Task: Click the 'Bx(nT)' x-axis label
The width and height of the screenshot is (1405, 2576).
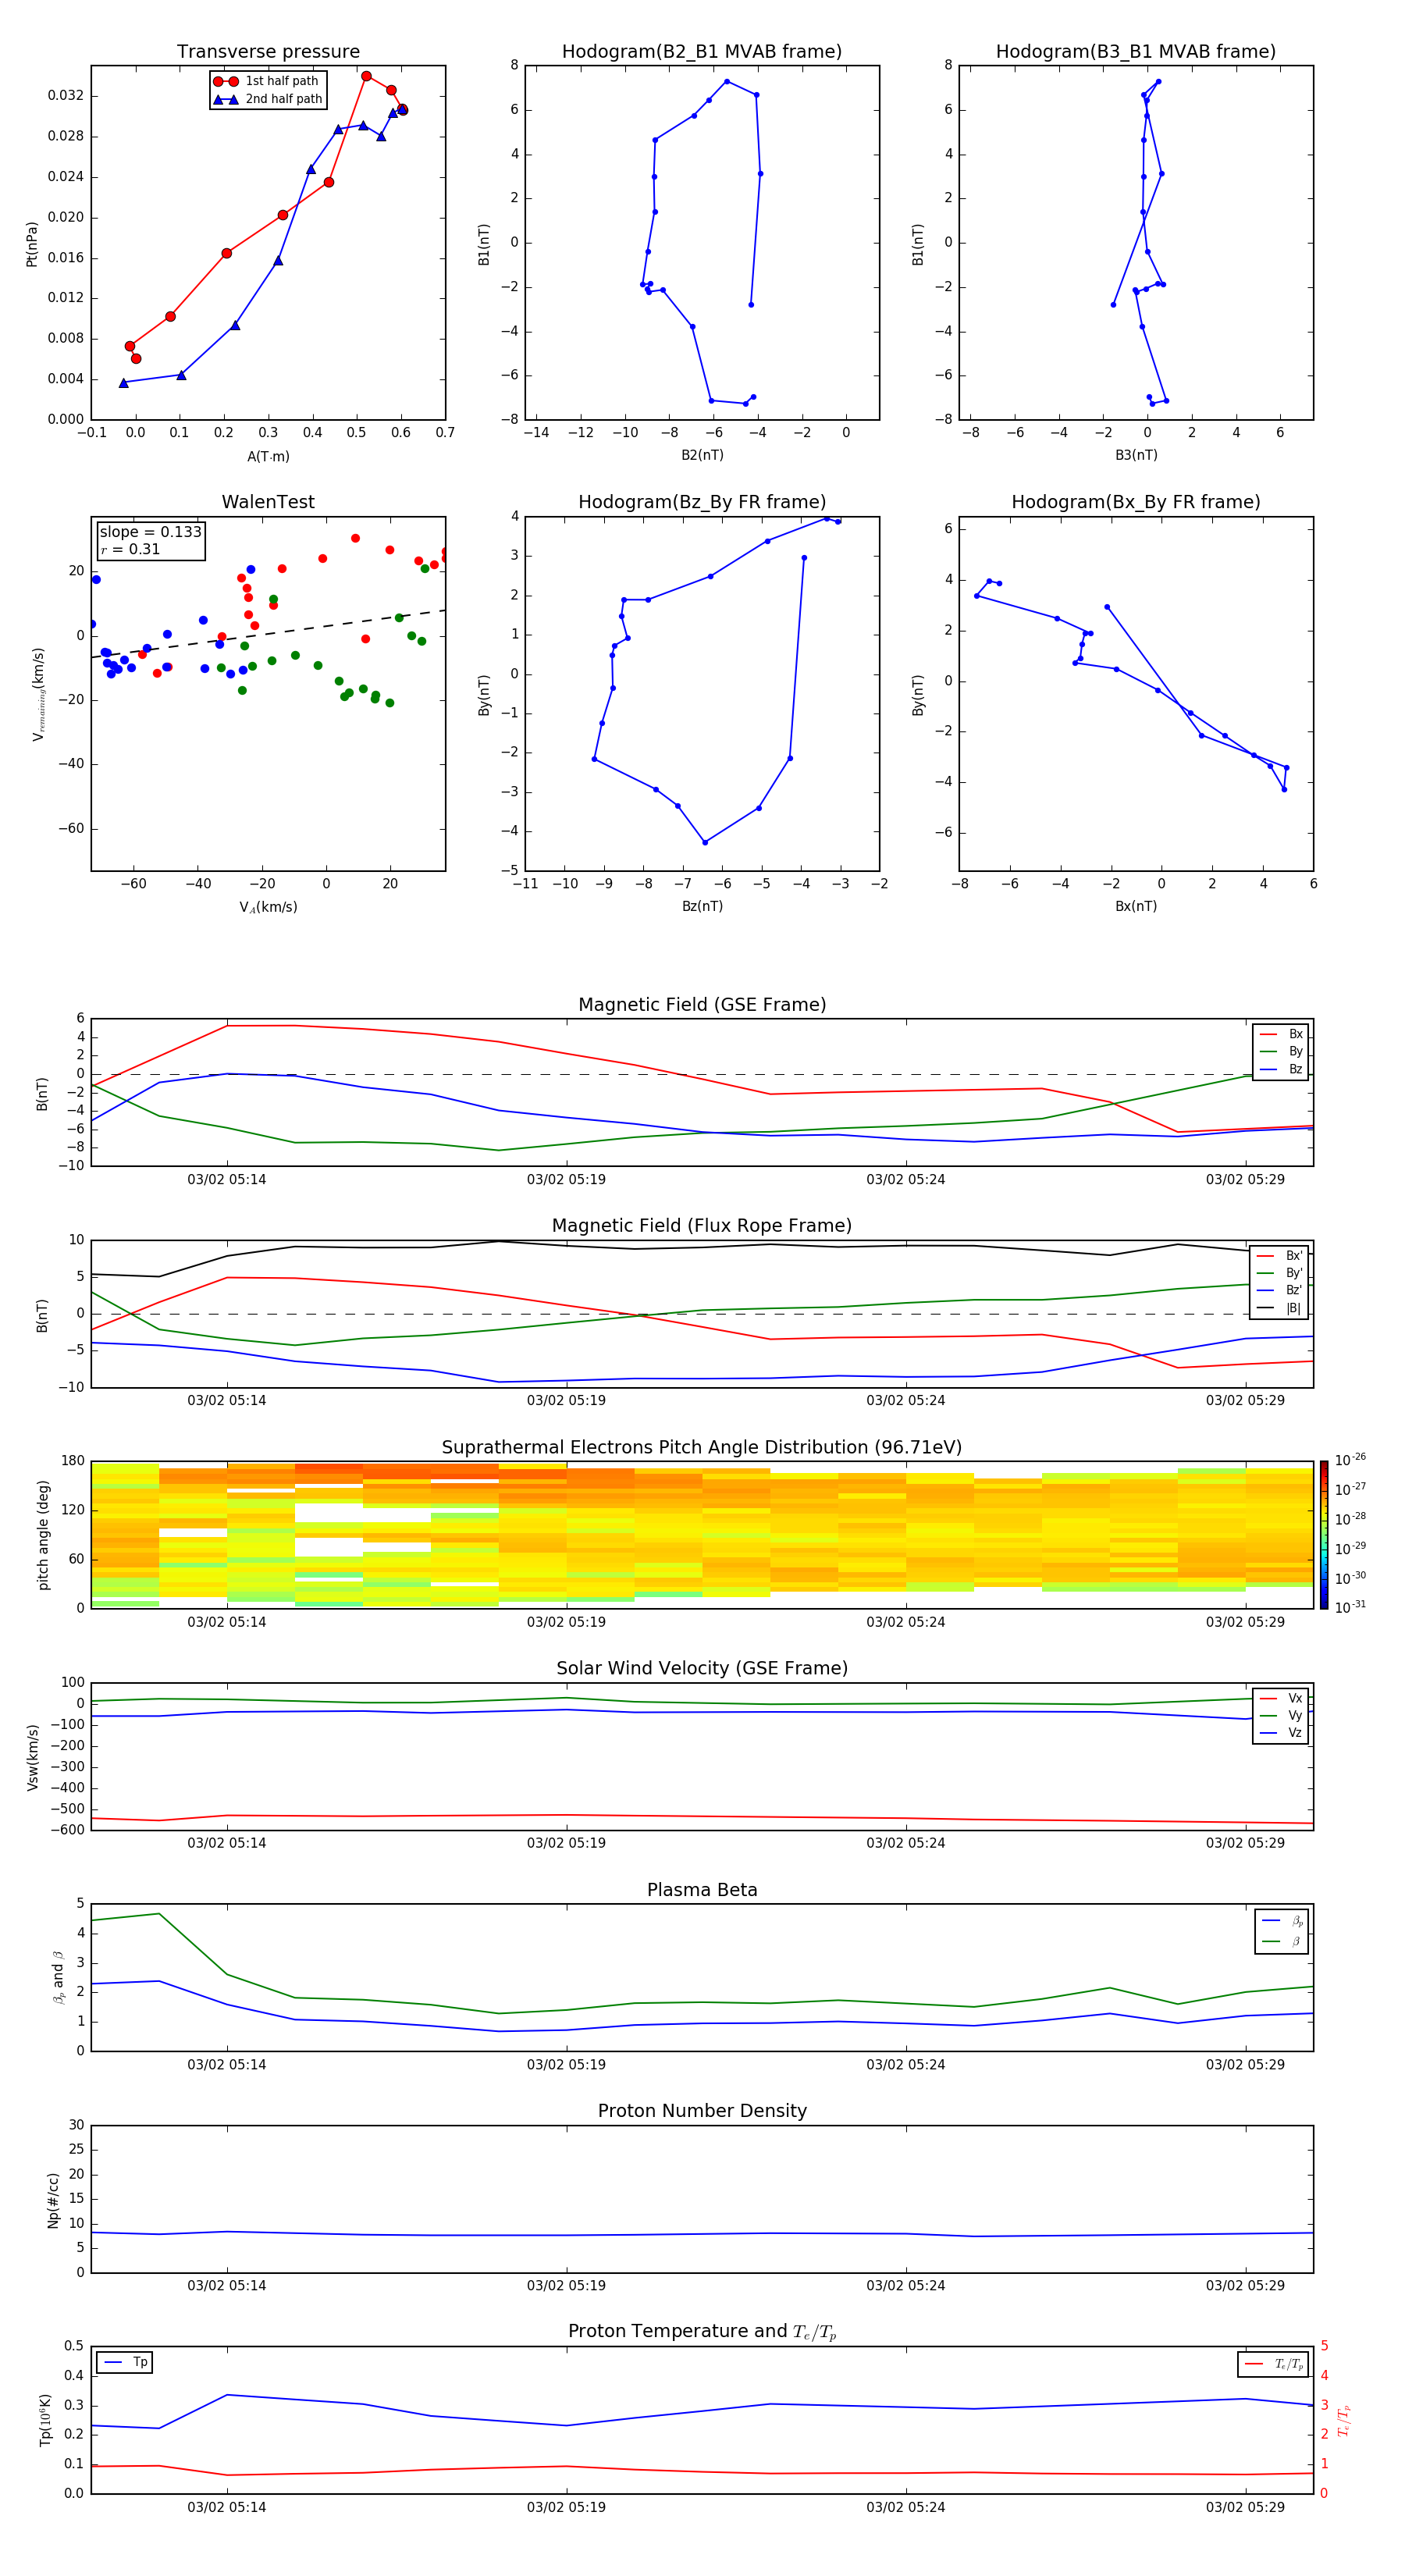Action: tap(1136, 906)
